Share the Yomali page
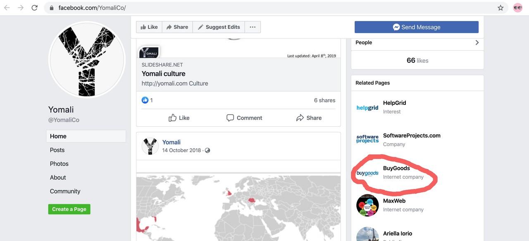The width and height of the screenshot is (529, 241). [x=177, y=27]
